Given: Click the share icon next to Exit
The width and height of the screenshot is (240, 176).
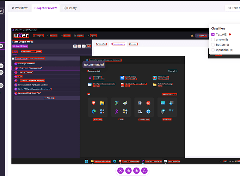Looking at the screenshot, I should point(84,46).
